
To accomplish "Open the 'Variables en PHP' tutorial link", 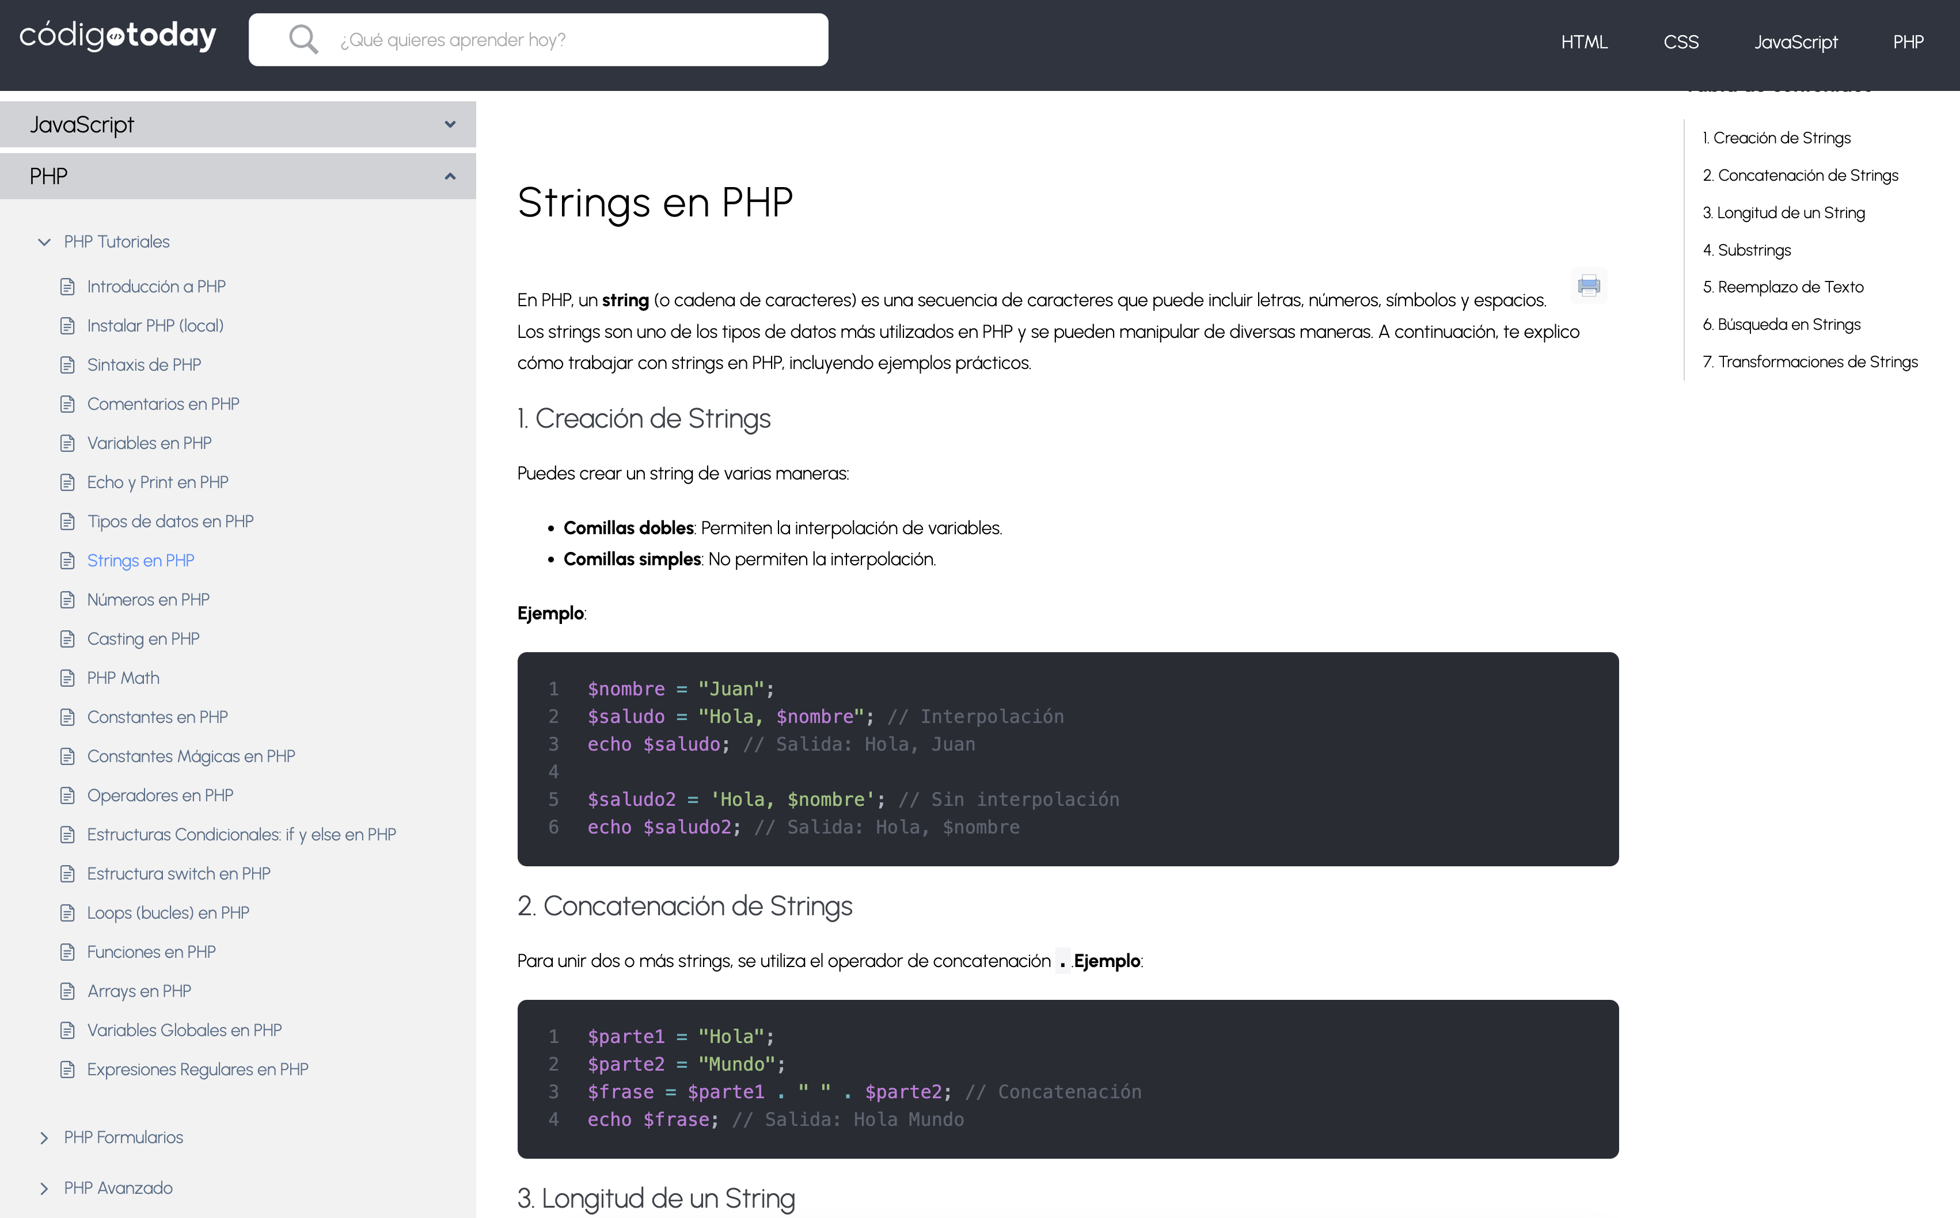I will 149,443.
